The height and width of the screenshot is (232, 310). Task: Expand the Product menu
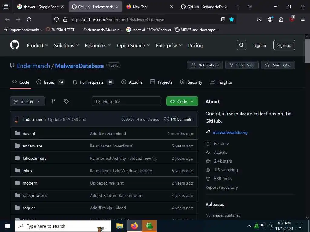click(38, 45)
